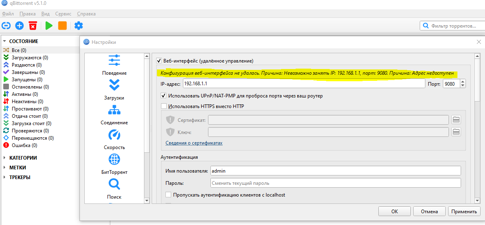Expand the ТРЕКЕРЫ filter group

(x=5, y=177)
